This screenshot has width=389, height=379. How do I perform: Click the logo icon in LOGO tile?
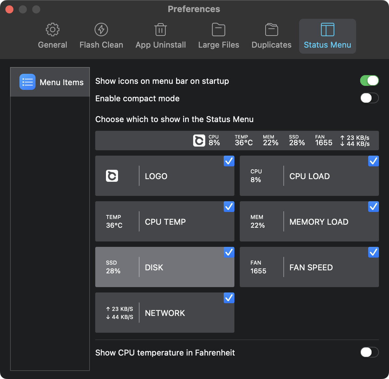(x=112, y=176)
